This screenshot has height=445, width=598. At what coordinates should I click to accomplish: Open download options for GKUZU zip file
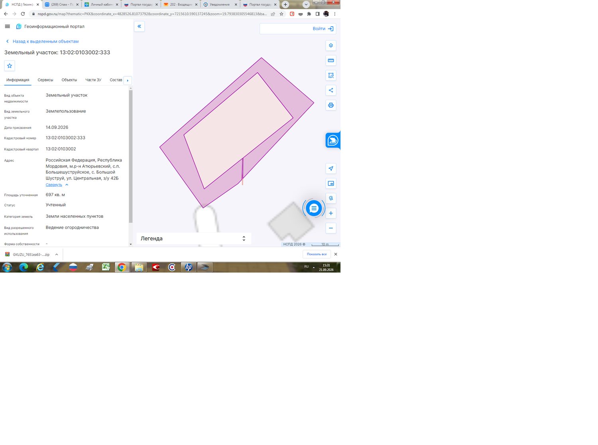(57, 254)
